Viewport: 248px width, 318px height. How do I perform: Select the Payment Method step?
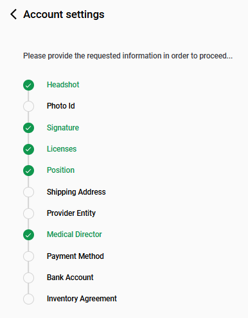pos(75,256)
